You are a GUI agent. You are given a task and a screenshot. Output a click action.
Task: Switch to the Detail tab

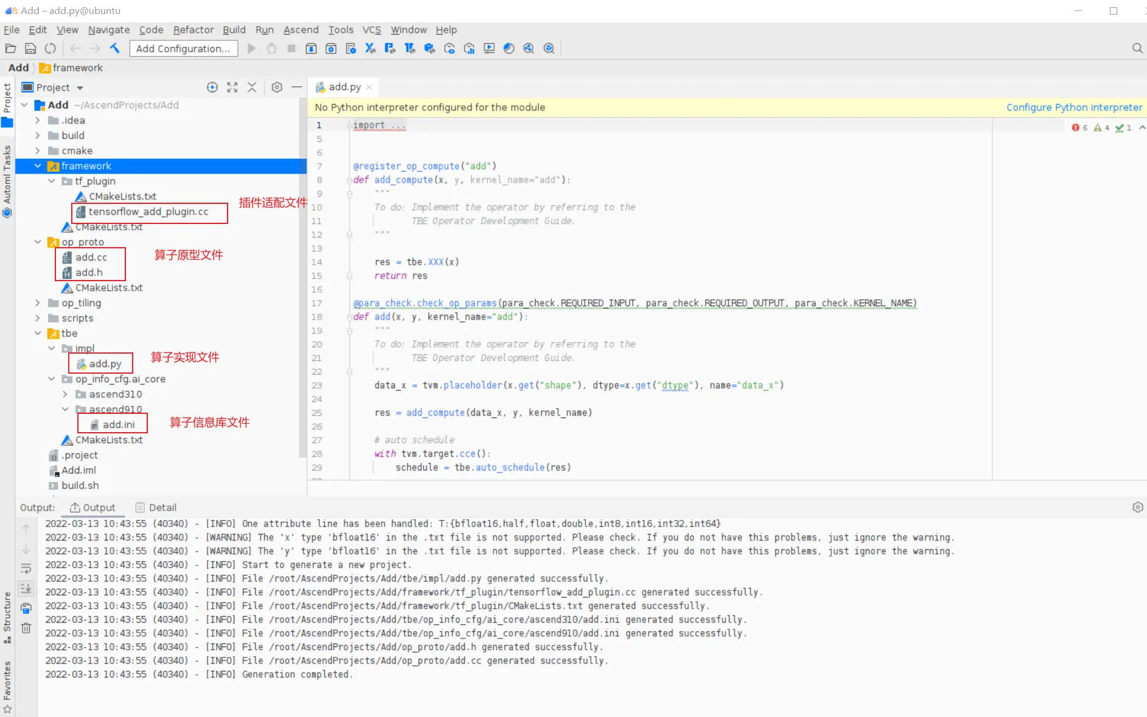156,508
